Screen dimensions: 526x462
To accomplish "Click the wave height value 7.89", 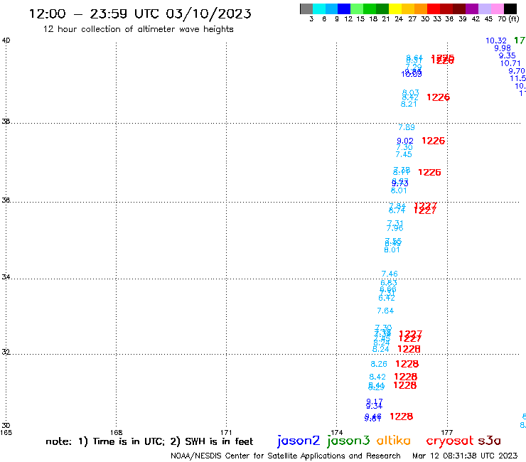I will coord(407,127).
